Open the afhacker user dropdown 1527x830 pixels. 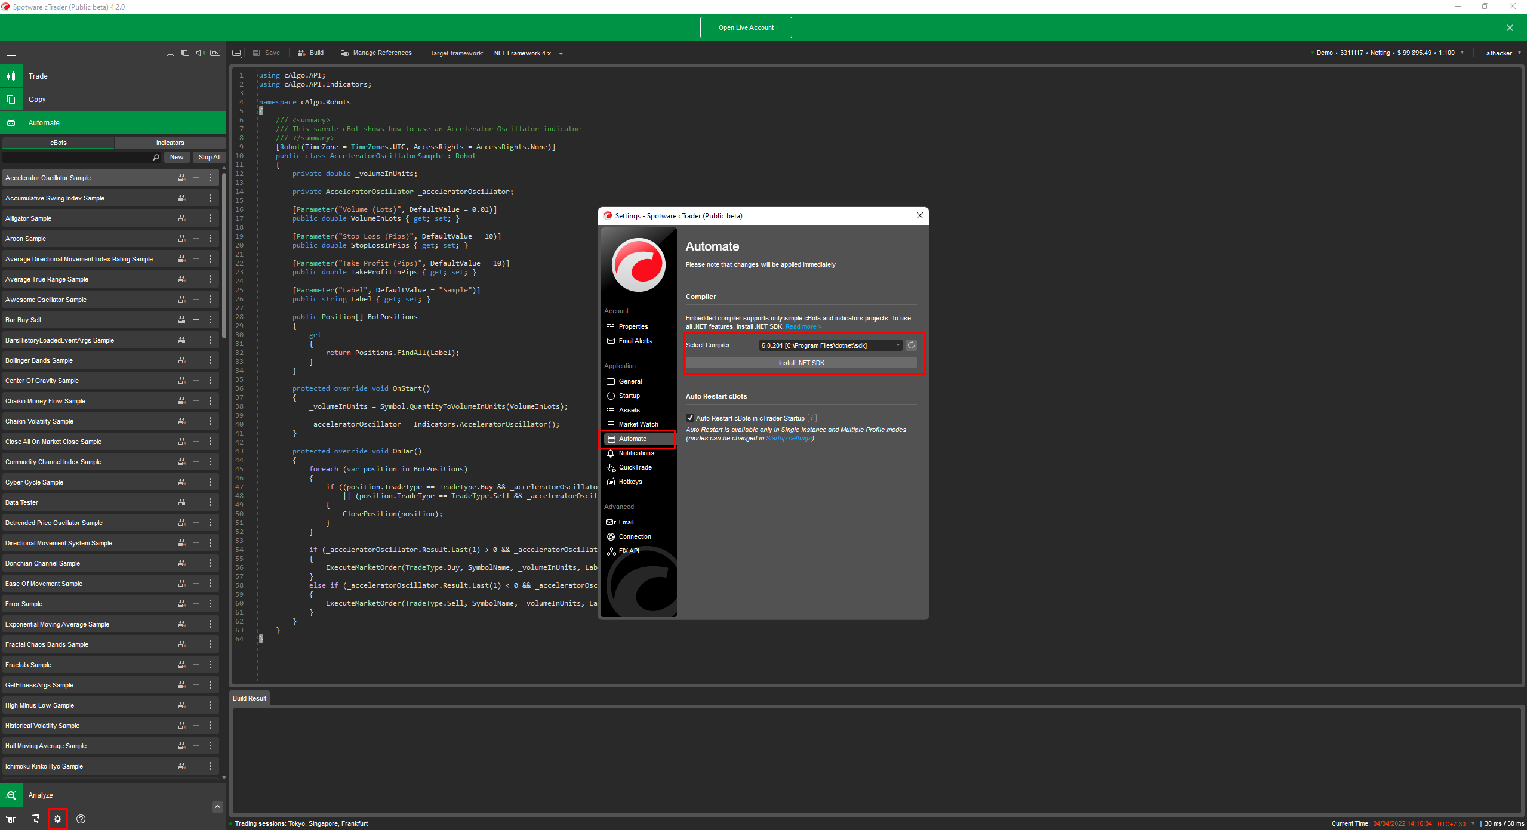(x=1503, y=53)
